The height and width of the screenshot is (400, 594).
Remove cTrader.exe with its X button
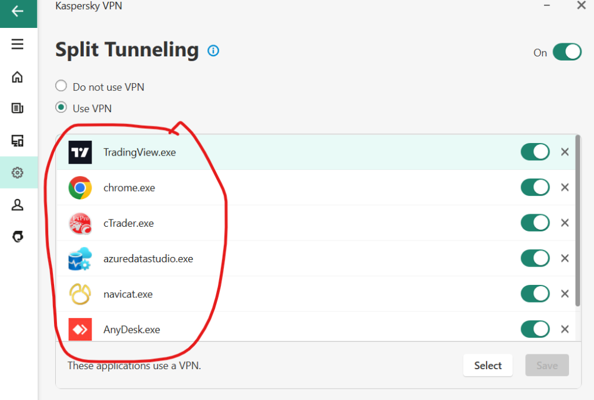pos(565,223)
